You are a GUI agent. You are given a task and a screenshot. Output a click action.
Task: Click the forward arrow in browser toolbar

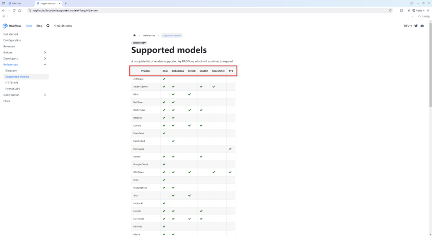(x=8, y=10)
